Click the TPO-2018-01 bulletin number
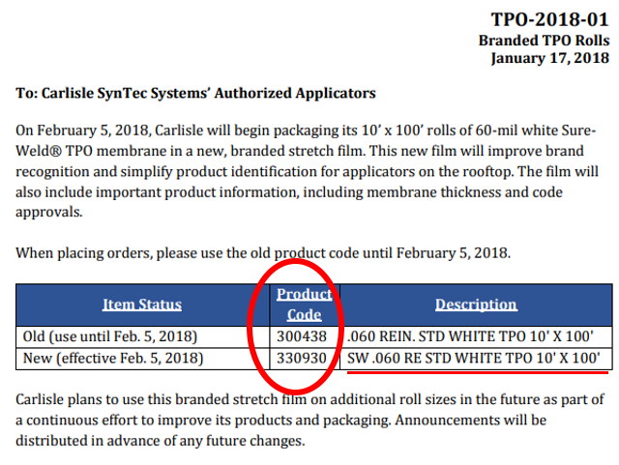Image resolution: width=619 pixels, height=465 pixels. [x=549, y=20]
